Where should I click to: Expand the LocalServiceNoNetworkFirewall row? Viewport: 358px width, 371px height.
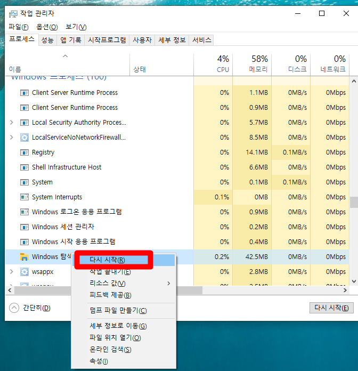click(x=11, y=137)
